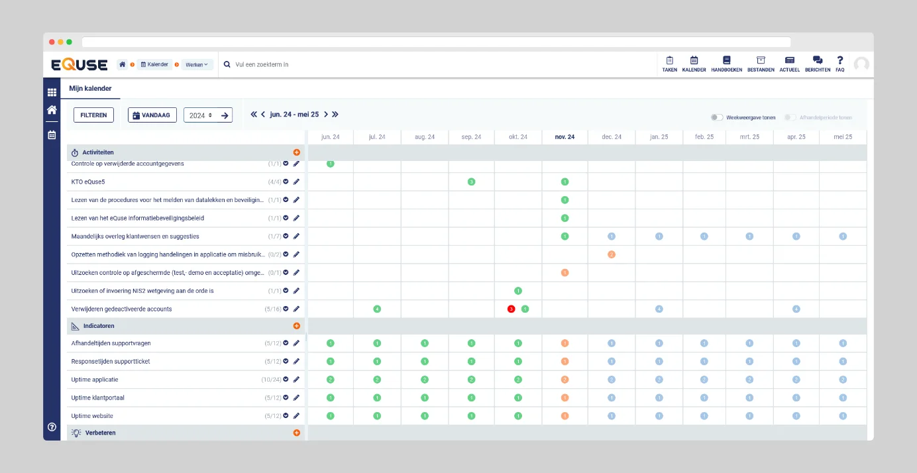Click the FILTEREN button

pyautogui.click(x=93, y=115)
